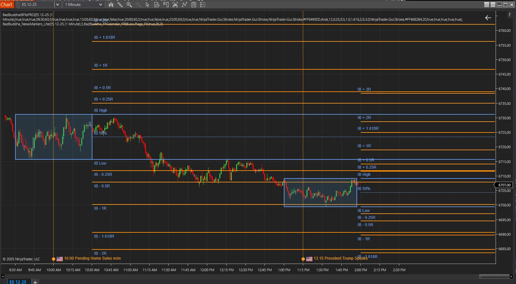
Task: Click orange news dot at 10:00
Action: click(54, 259)
